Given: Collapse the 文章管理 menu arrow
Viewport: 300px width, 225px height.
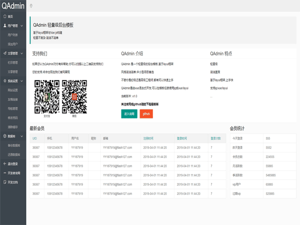Looking at the screenshot, I should point(21,53).
